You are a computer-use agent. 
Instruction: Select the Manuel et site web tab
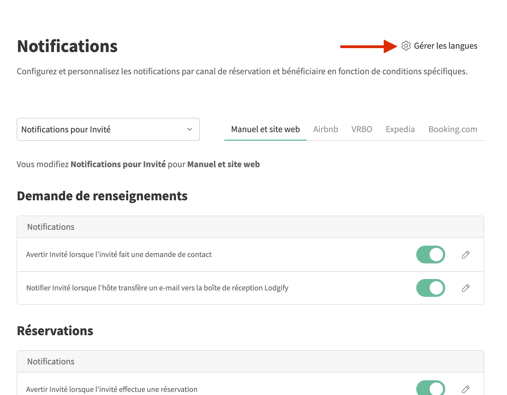pyautogui.click(x=265, y=129)
